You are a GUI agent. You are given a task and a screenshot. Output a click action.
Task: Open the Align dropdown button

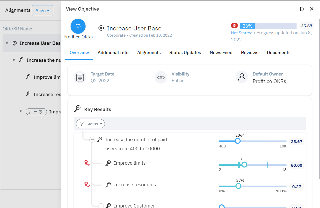click(x=43, y=11)
